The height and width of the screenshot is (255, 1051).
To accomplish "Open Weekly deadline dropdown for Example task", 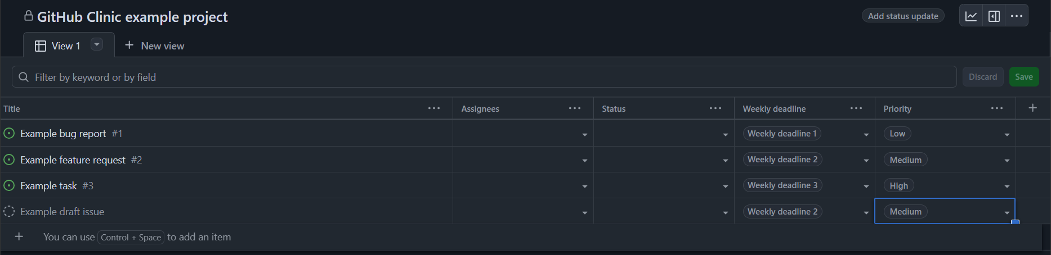I will (866, 186).
